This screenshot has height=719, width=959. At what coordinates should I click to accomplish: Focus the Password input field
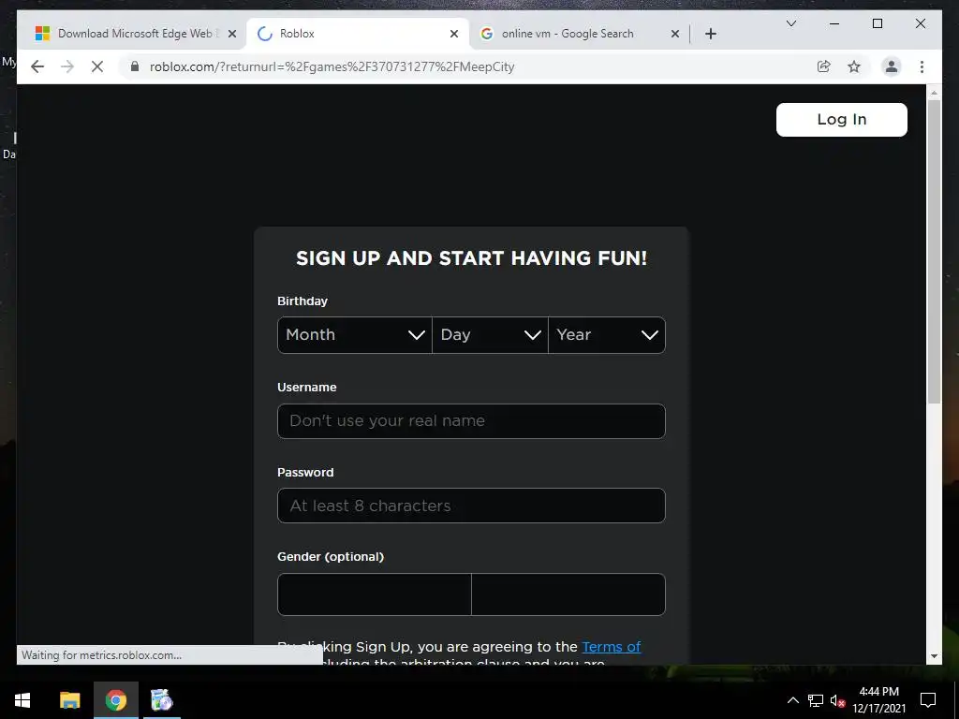click(x=471, y=506)
